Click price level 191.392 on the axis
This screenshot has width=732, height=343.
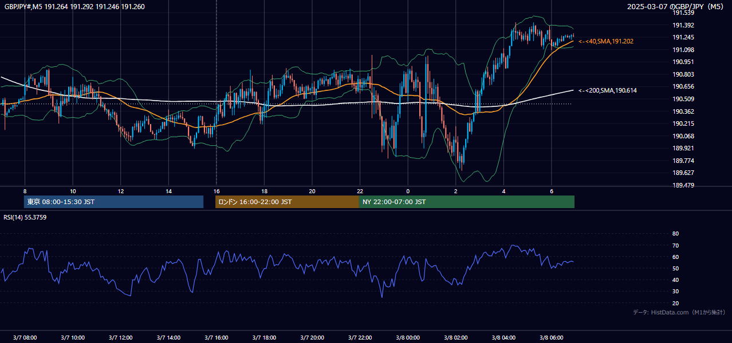[x=683, y=25]
